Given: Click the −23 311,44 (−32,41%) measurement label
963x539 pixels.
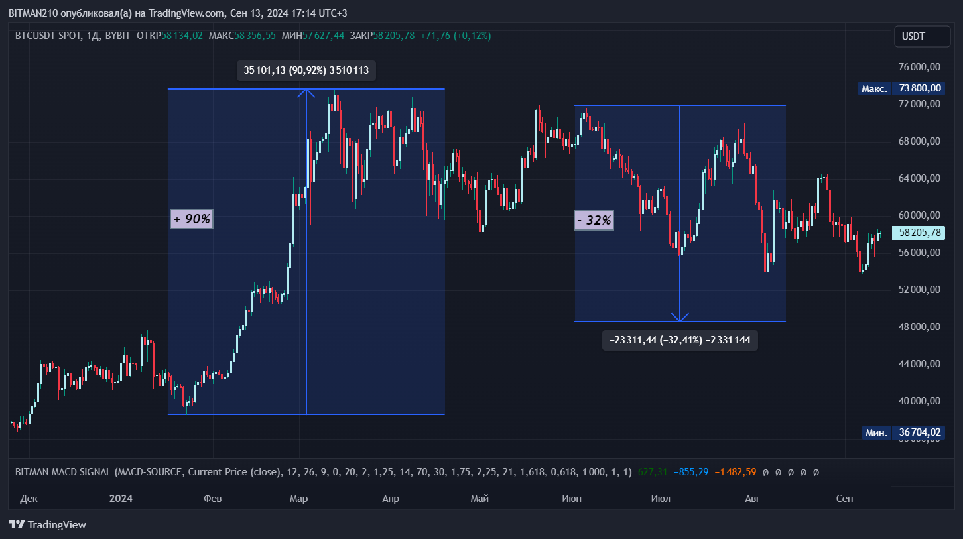Looking at the screenshot, I should (x=680, y=340).
